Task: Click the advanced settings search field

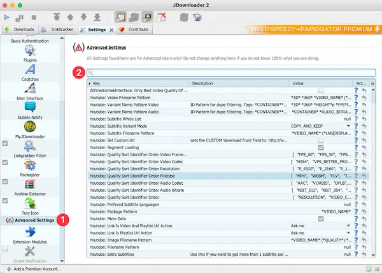Action: pyautogui.click(x=230, y=73)
